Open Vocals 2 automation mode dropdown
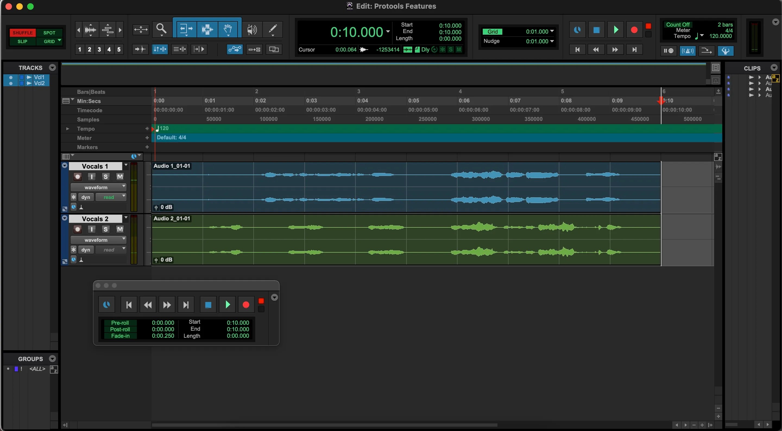This screenshot has width=782, height=431. (x=111, y=250)
